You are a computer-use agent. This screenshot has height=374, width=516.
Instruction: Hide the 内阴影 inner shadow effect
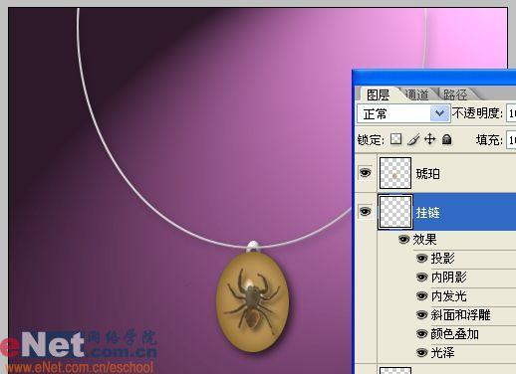[x=421, y=277]
